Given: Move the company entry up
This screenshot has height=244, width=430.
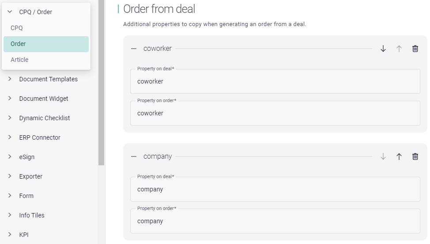Looking at the screenshot, I should click(399, 156).
